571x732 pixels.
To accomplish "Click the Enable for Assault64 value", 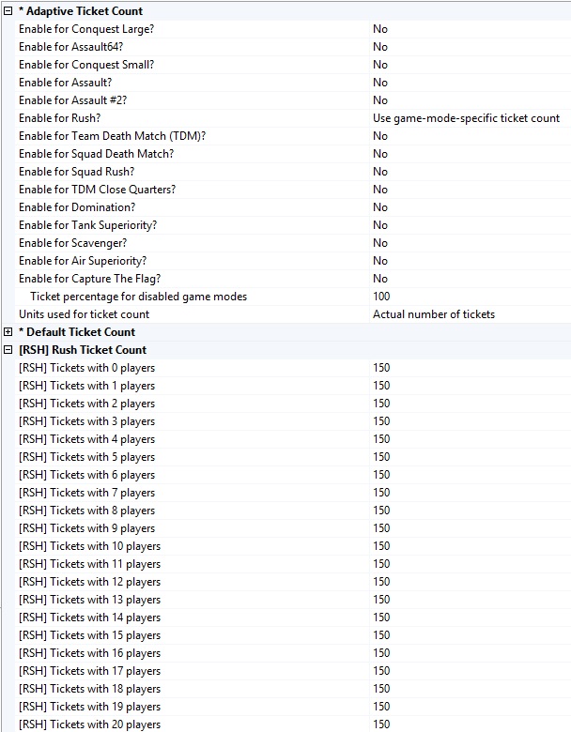I will click(x=380, y=47).
